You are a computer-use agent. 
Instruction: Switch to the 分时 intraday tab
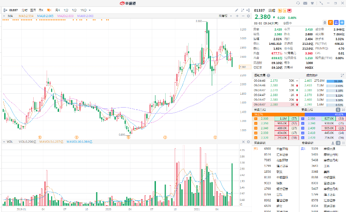tap(24, 10)
